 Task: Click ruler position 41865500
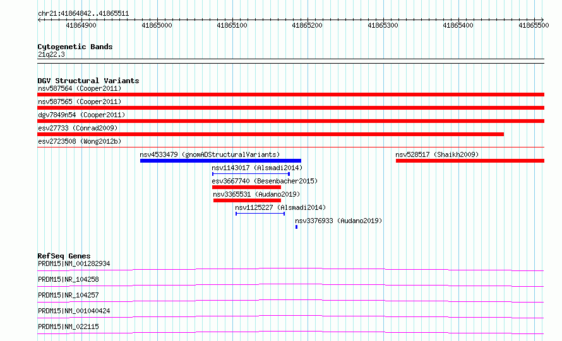tap(534, 25)
